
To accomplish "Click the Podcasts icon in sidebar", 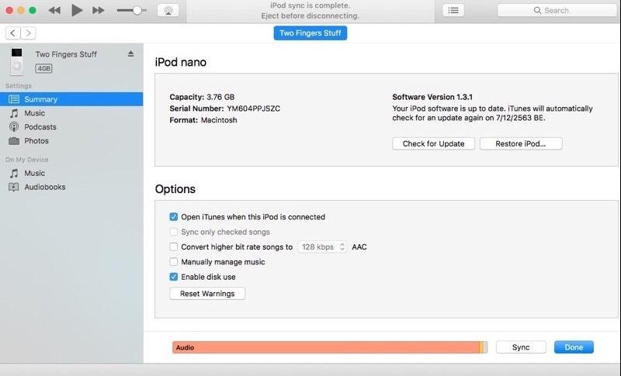I will tap(14, 127).
